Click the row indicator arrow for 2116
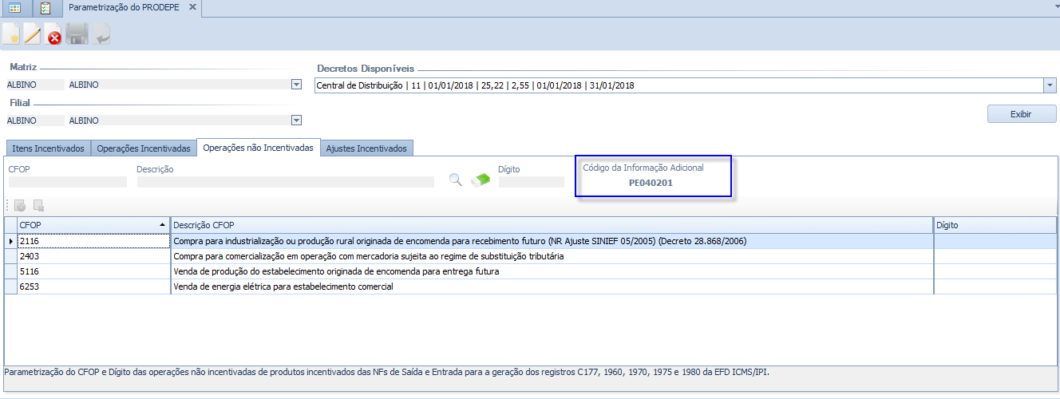 (x=10, y=241)
